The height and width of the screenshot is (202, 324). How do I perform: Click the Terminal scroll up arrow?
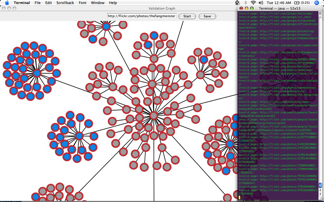click(x=320, y=190)
